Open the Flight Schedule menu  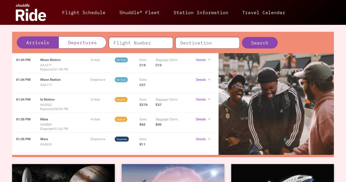pos(84,12)
